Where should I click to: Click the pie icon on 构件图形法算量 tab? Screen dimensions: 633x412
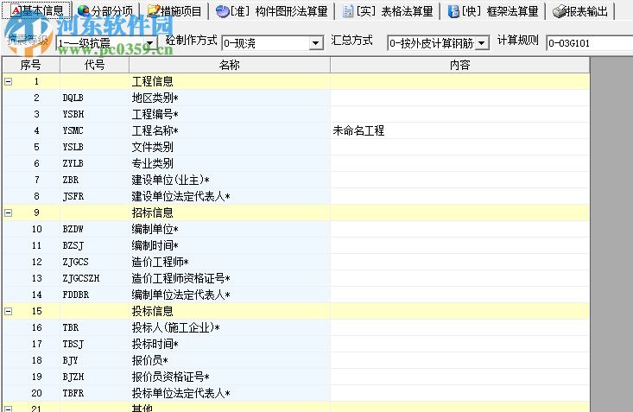pos(222,11)
